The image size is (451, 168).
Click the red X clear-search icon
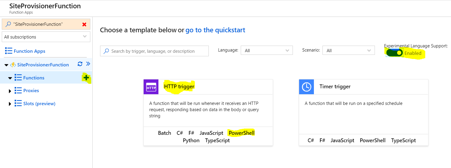(x=84, y=24)
